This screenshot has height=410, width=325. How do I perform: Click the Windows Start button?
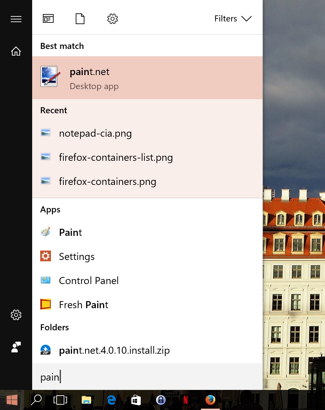tap(12, 400)
